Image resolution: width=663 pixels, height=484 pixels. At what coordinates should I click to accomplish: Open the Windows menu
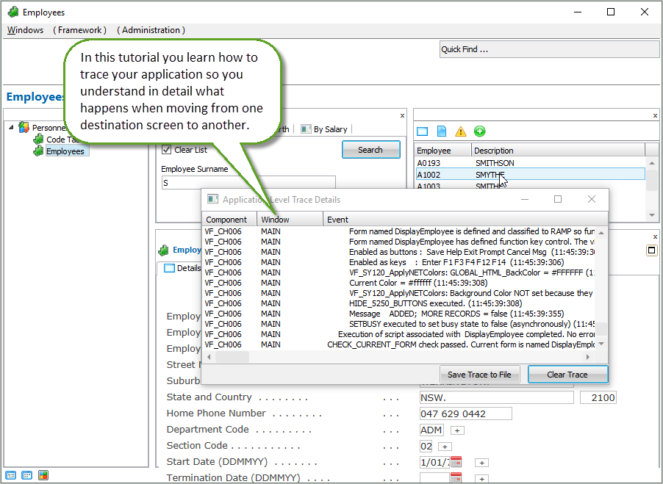click(x=25, y=30)
